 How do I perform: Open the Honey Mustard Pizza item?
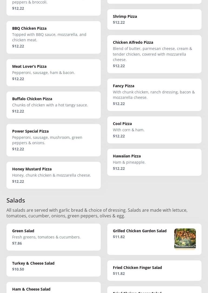(53, 175)
